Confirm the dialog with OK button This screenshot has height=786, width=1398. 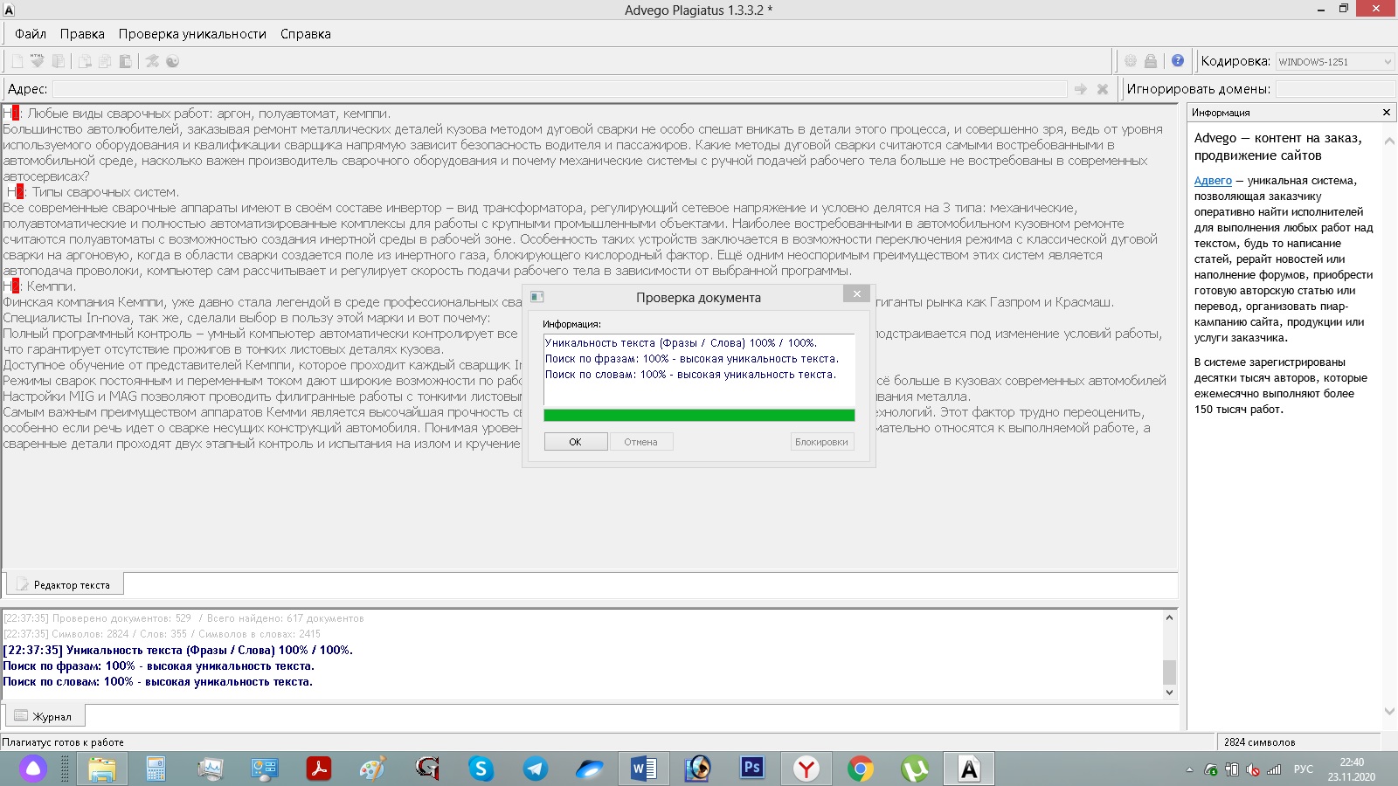tap(576, 442)
